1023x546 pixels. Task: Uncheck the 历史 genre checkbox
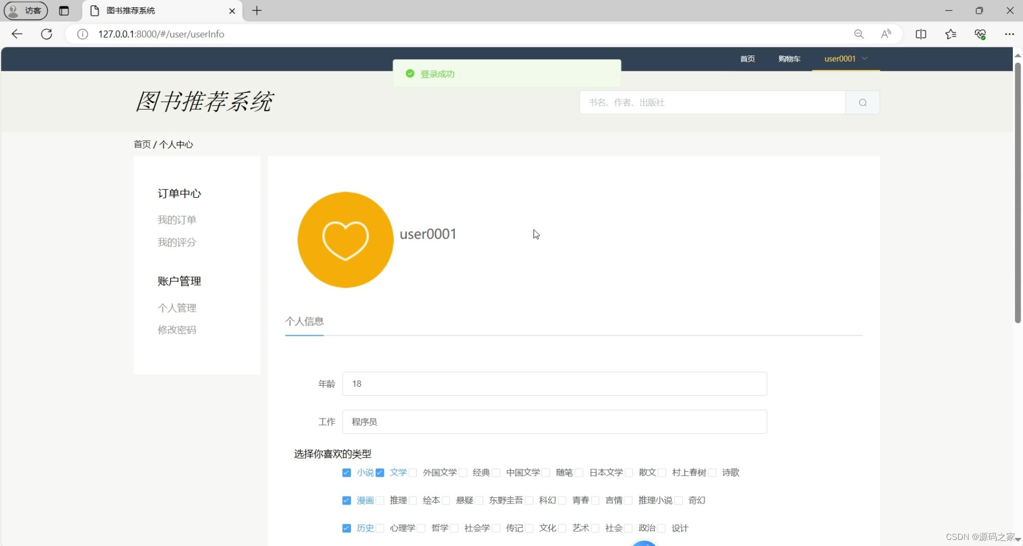coord(346,528)
